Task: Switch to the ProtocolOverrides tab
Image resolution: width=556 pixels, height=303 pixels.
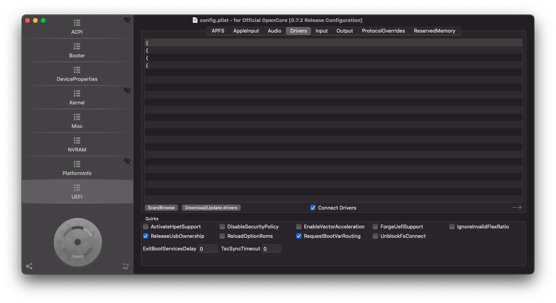Action: point(383,31)
